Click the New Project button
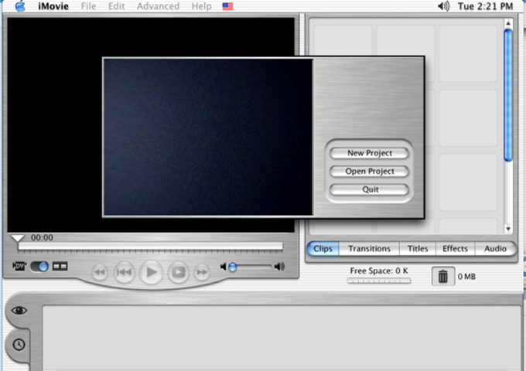 (x=369, y=153)
